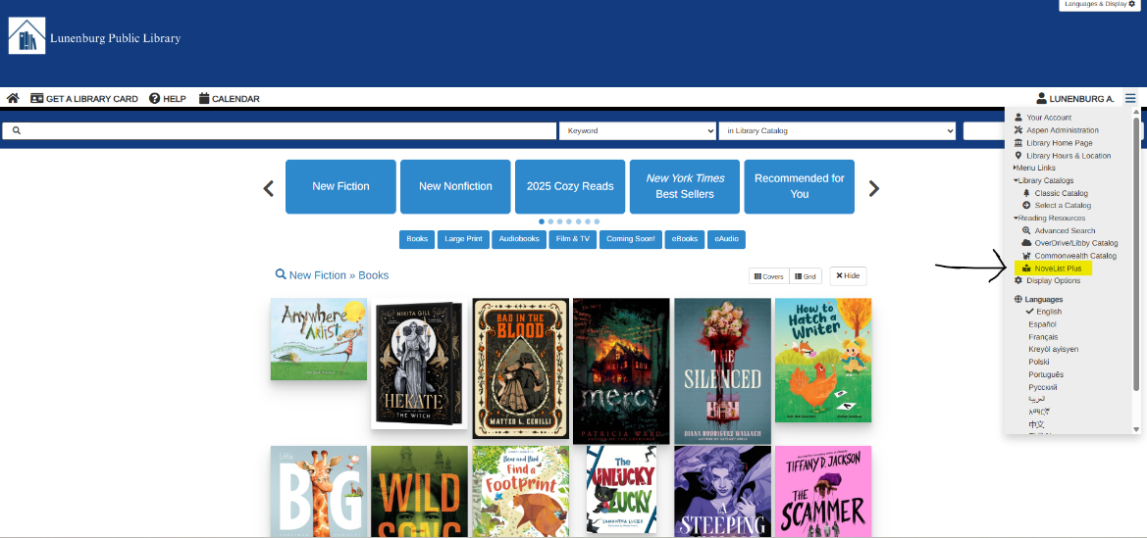Open Languages & Display settings button
The height and width of the screenshot is (538, 1147).
click(1100, 4)
